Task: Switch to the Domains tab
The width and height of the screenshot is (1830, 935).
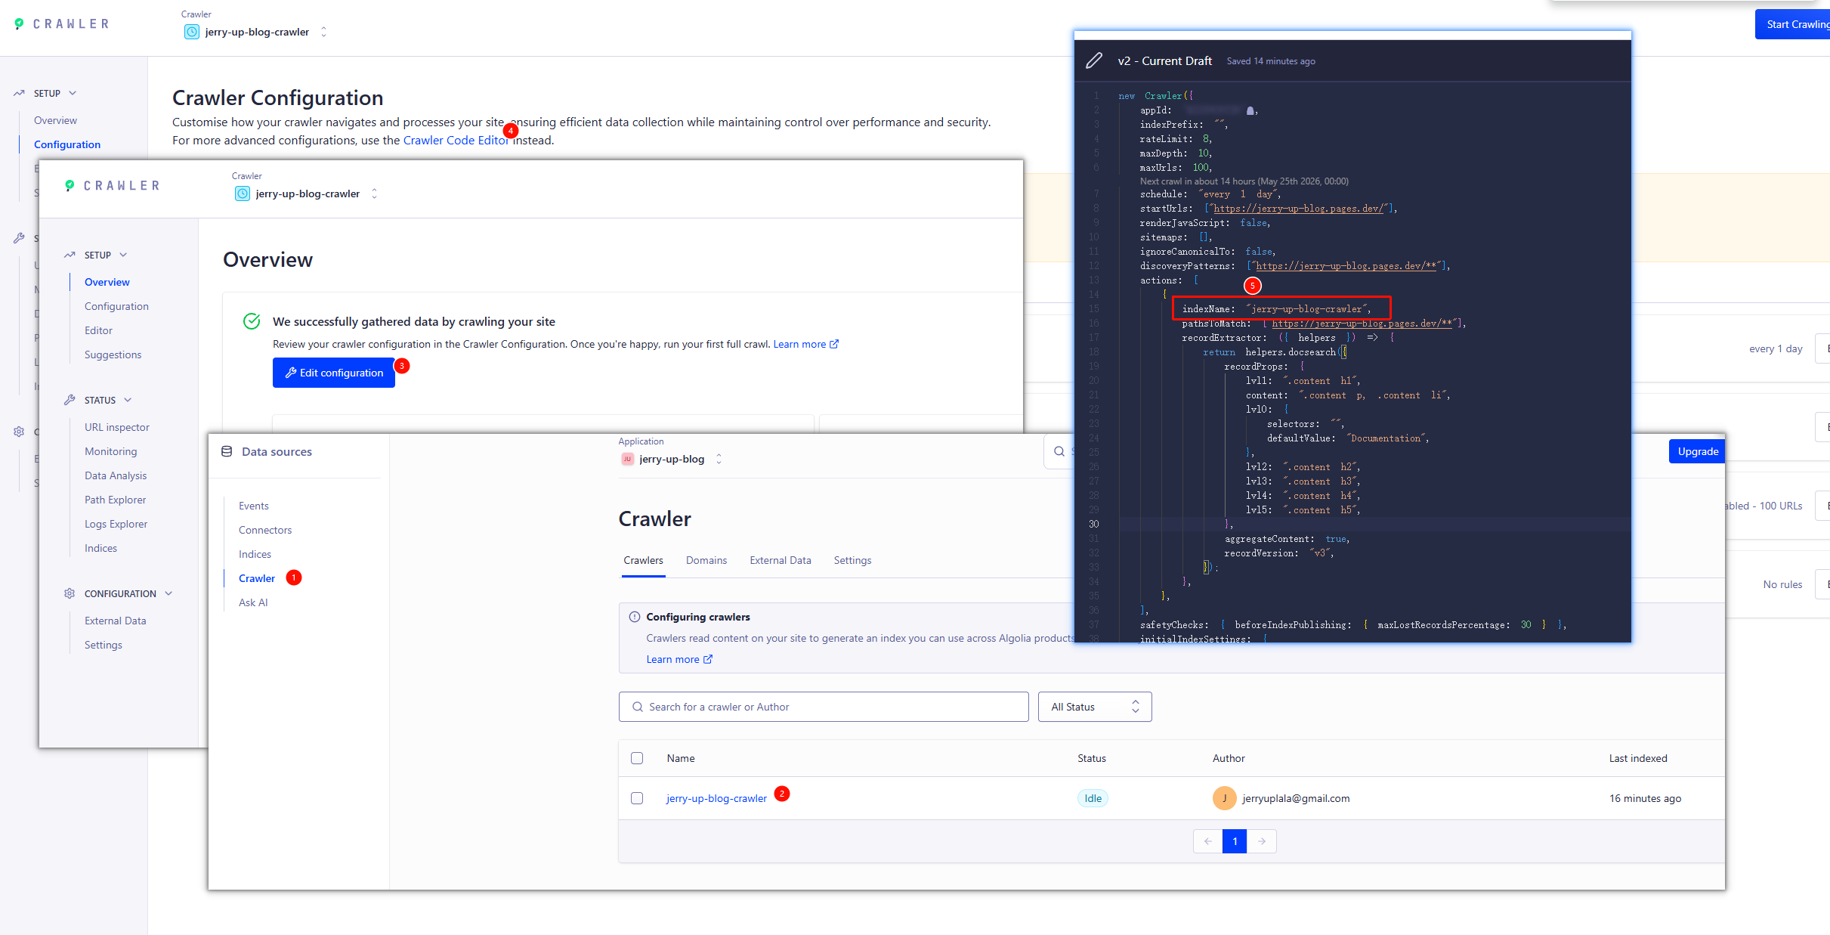Action: 706,561
